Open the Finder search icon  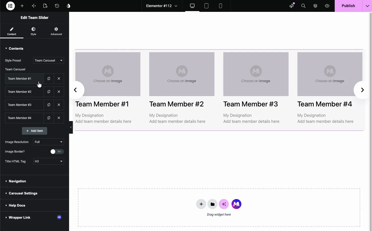coord(303,6)
